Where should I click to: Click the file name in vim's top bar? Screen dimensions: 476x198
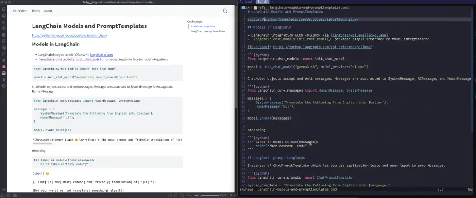click(303, 7)
